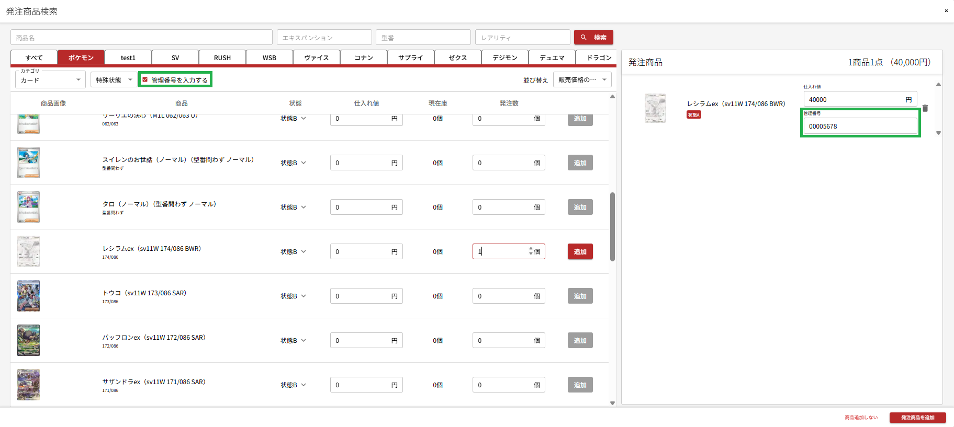Viewport: 954px width, 427px height.
Task: Open the デュエマ tab
Action: tap(552, 57)
